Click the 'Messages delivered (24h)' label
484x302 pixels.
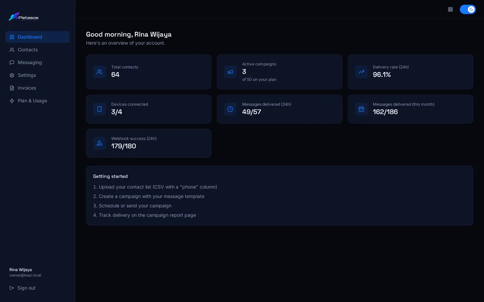coord(267,104)
